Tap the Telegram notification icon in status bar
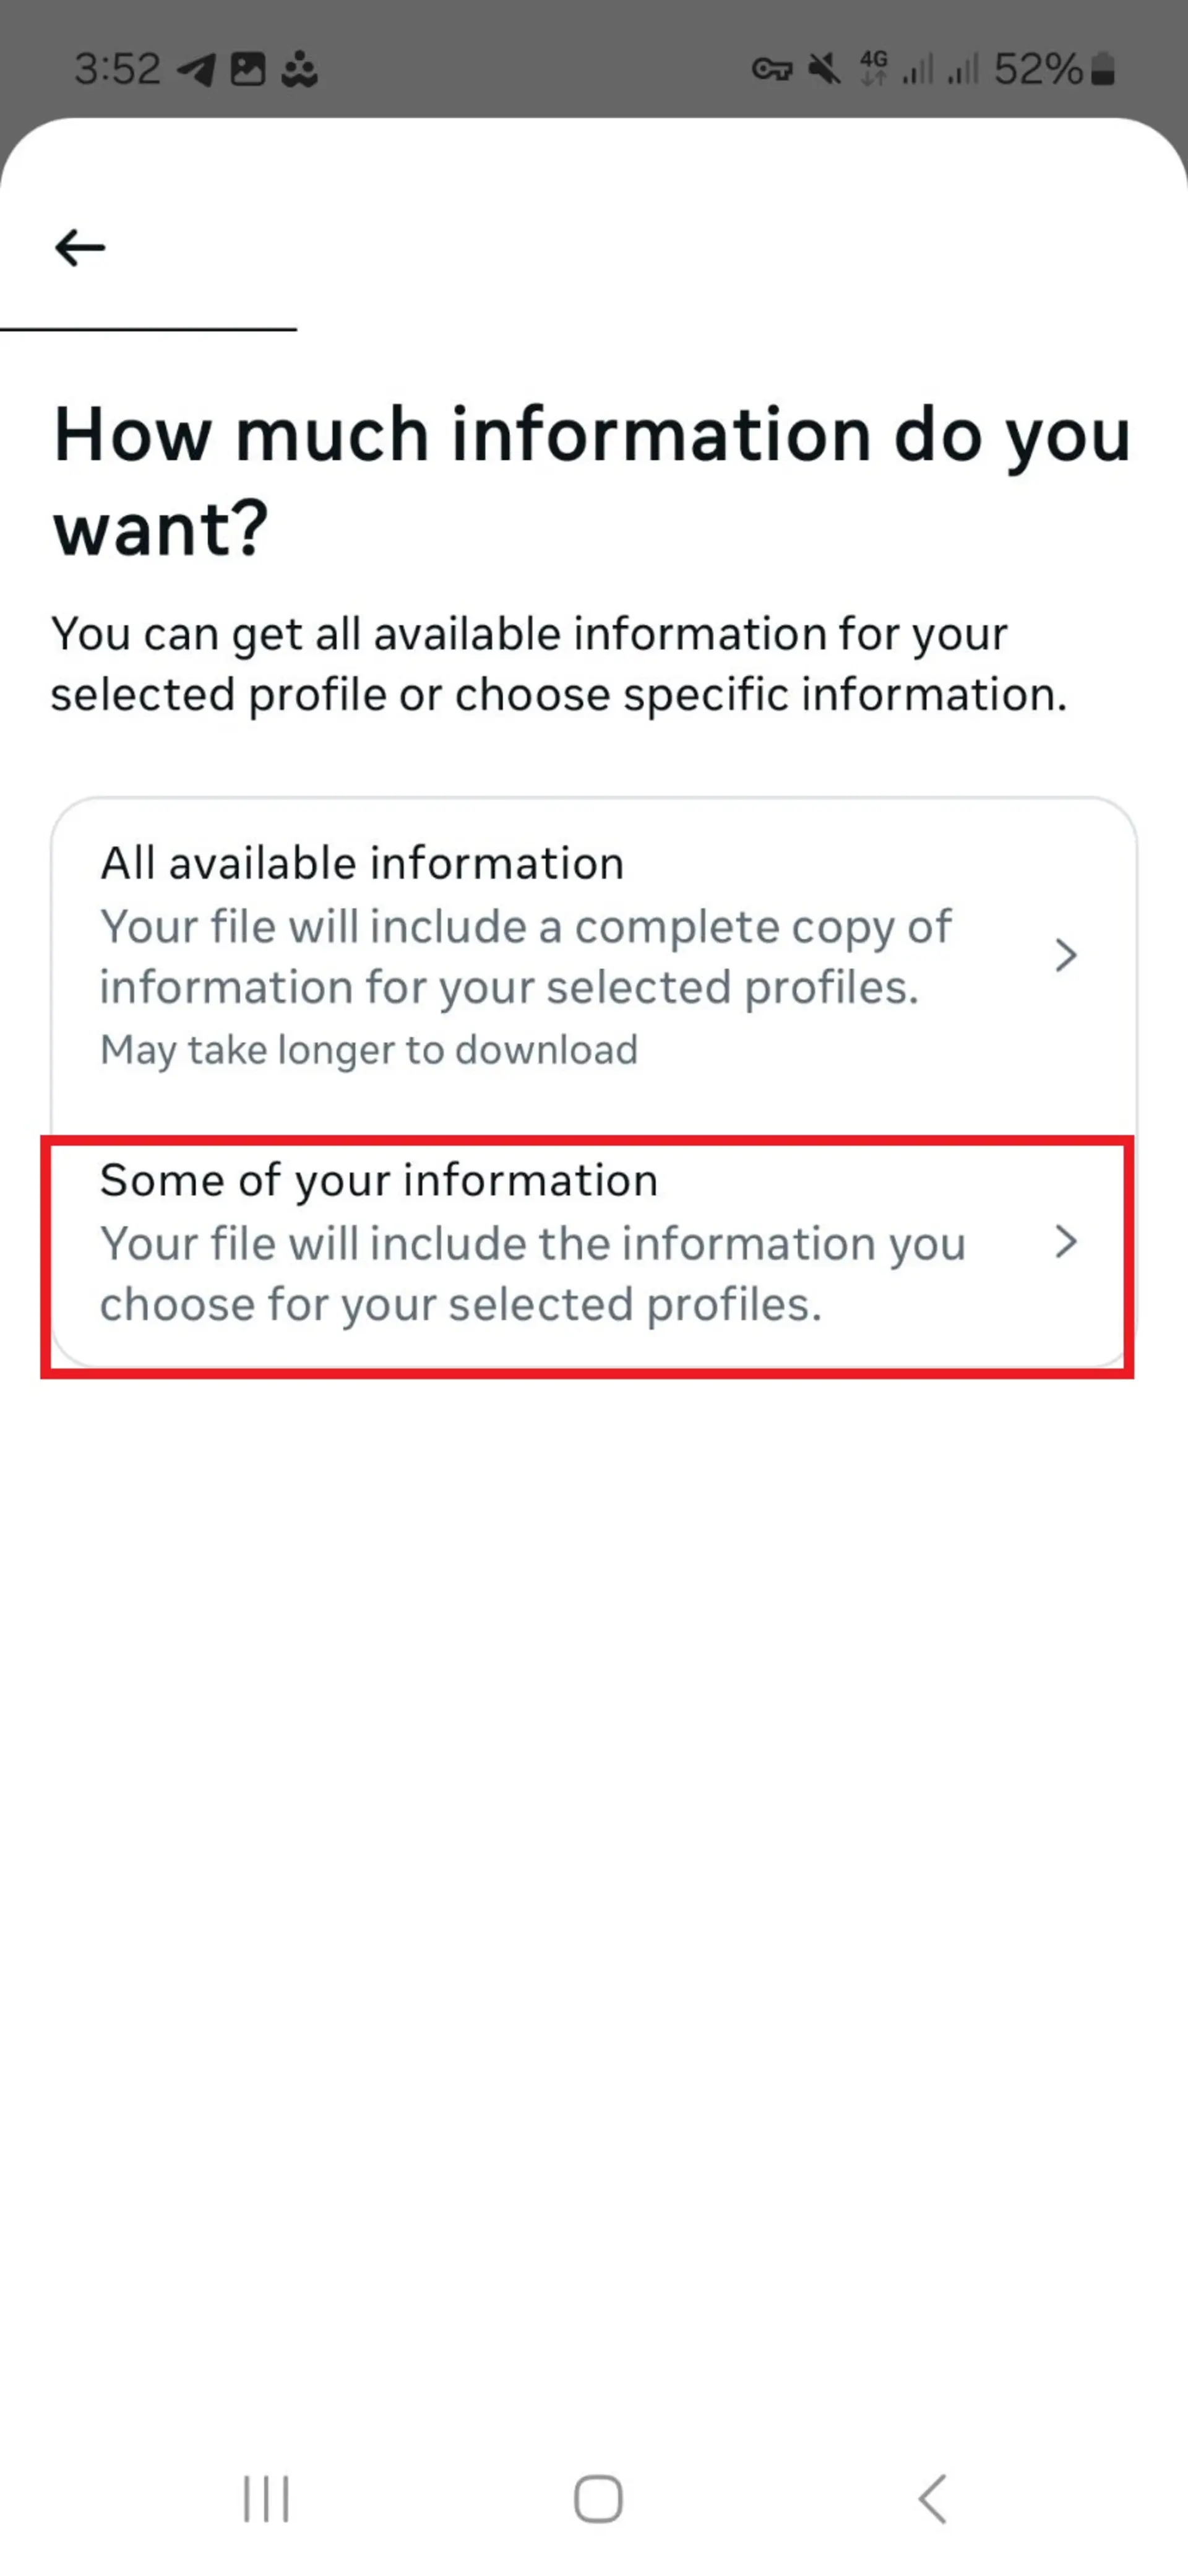1188x2576 pixels. click(196, 70)
